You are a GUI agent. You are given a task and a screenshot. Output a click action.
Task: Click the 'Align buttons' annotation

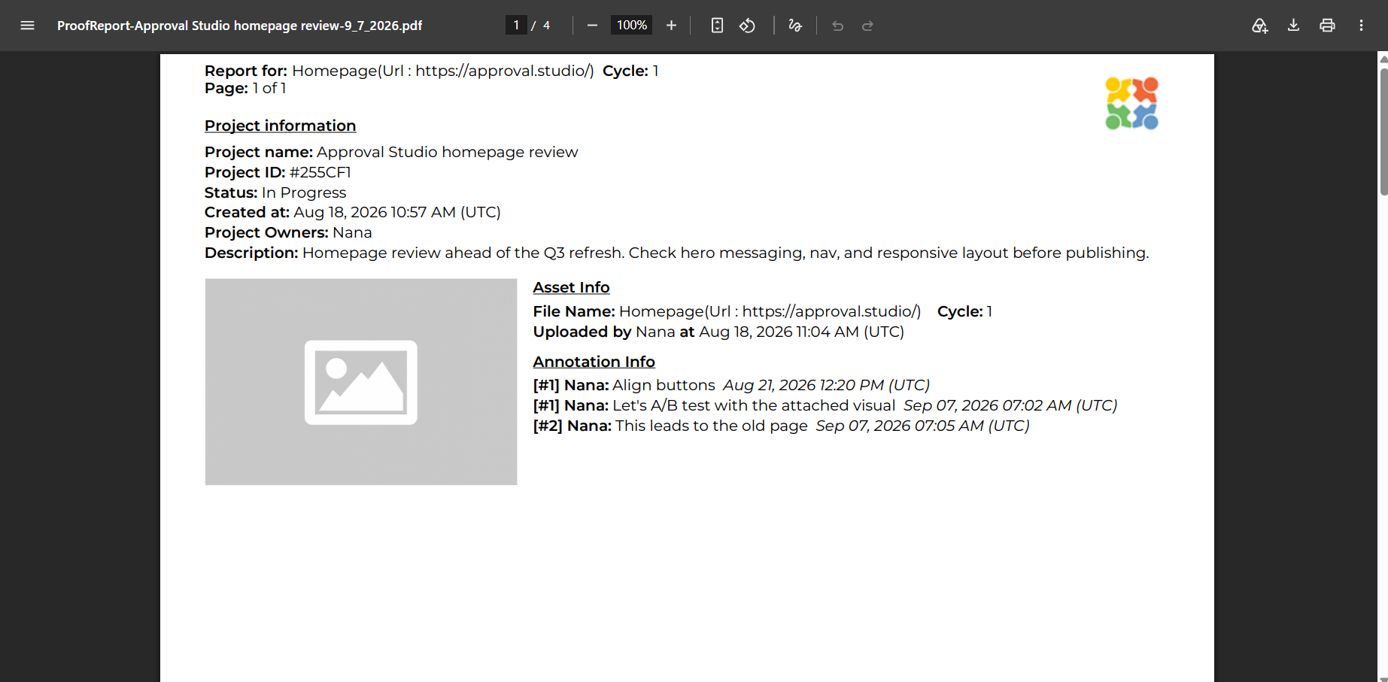point(731,385)
